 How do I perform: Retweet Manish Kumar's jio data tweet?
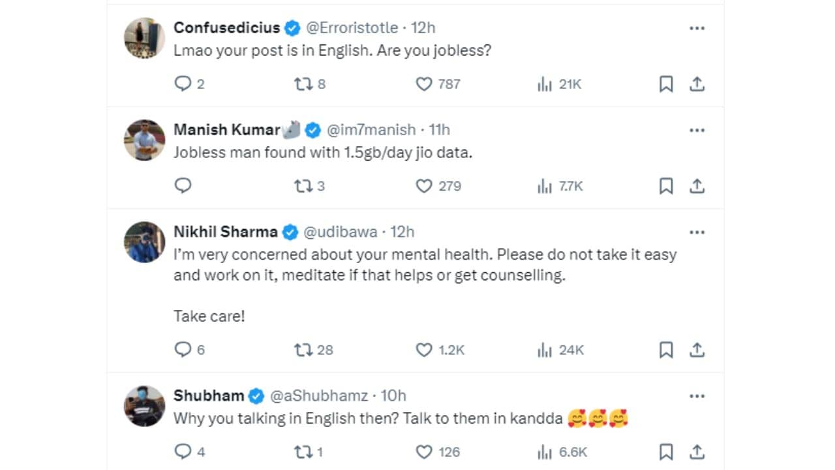pyautogui.click(x=303, y=186)
